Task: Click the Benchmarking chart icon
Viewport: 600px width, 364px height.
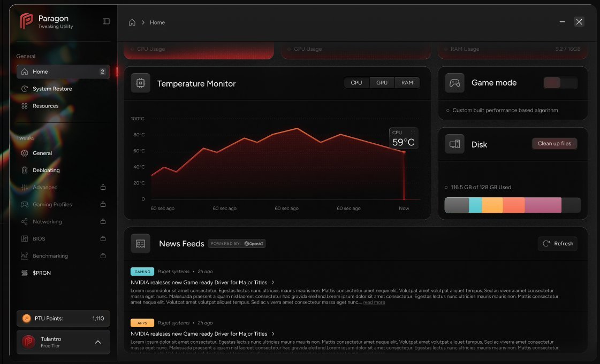Action: pyautogui.click(x=25, y=256)
